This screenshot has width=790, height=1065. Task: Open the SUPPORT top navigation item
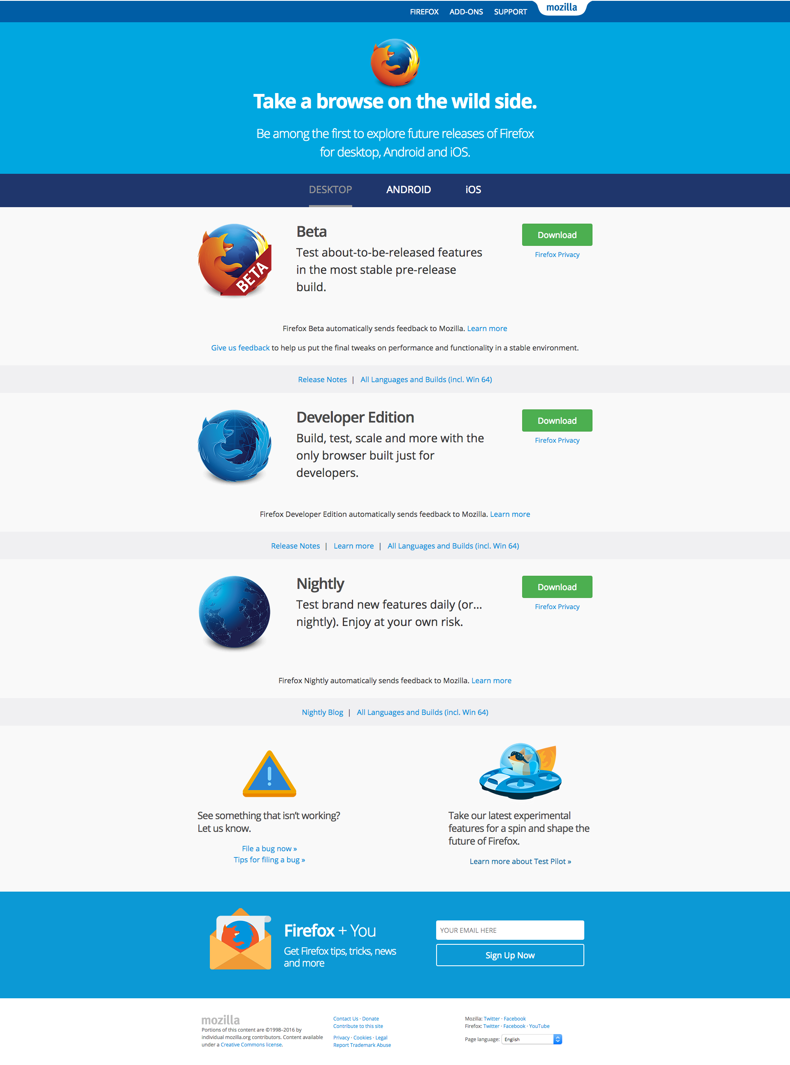510,12
